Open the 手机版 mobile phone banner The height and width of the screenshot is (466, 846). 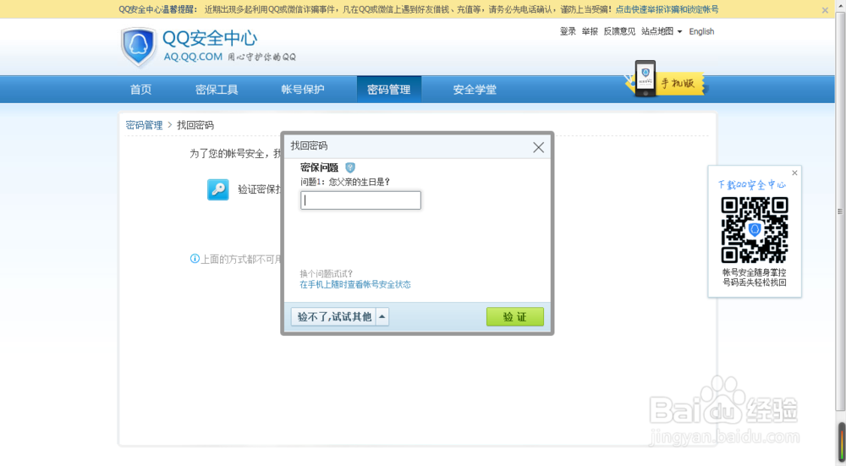tap(665, 79)
